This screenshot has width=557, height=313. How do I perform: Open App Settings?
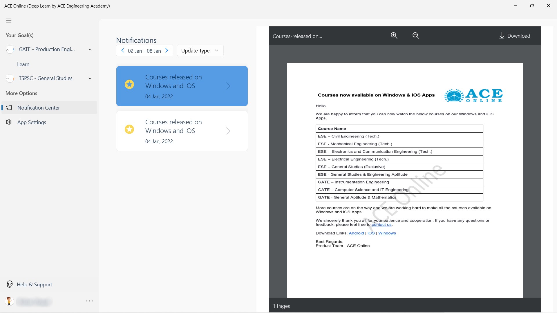click(x=32, y=122)
